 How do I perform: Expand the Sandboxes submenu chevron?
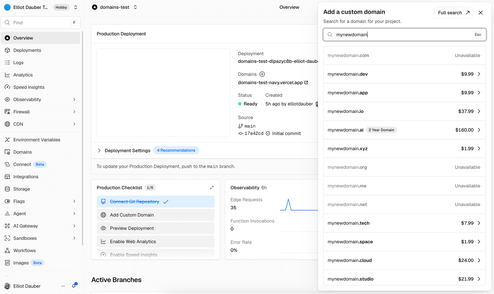click(x=74, y=239)
